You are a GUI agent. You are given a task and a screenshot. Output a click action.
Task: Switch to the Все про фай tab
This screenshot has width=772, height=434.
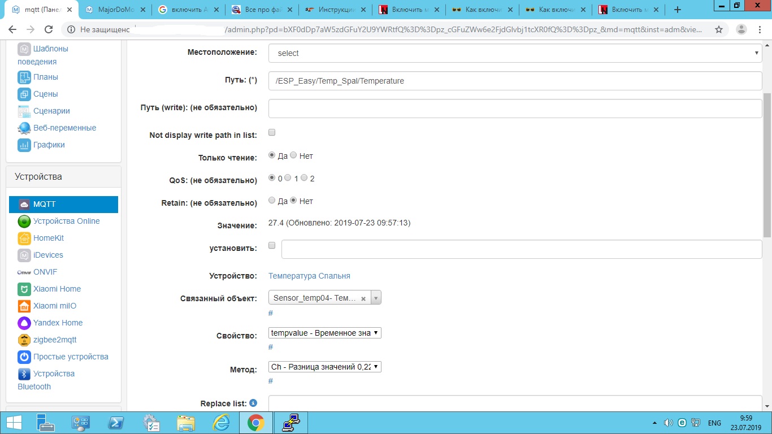[x=261, y=10]
